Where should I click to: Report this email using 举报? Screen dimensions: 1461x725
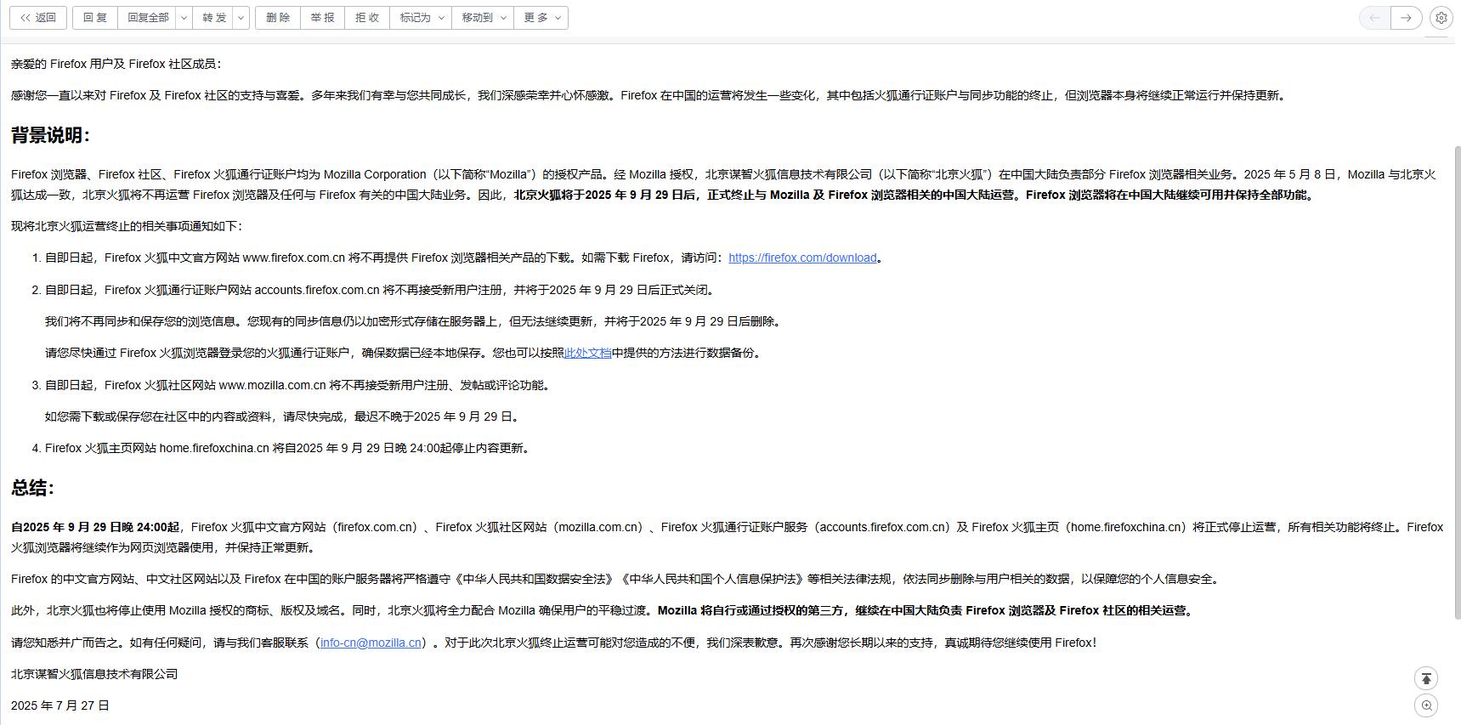point(322,18)
